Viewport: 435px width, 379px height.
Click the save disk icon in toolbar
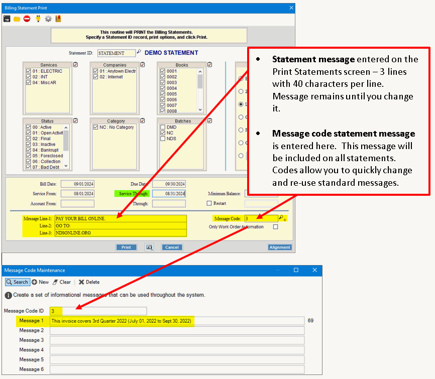pyautogui.click(x=7, y=19)
